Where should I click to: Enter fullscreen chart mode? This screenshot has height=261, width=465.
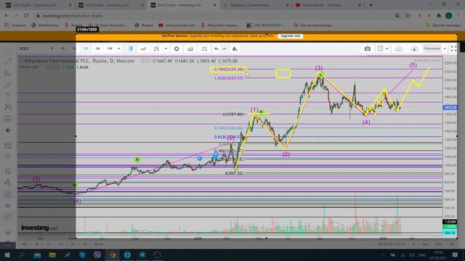(x=453, y=49)
